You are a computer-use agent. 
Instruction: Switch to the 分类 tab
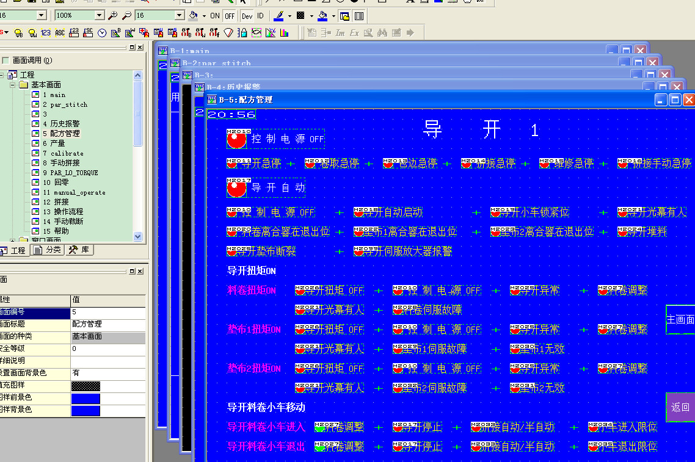coord(48,250)
